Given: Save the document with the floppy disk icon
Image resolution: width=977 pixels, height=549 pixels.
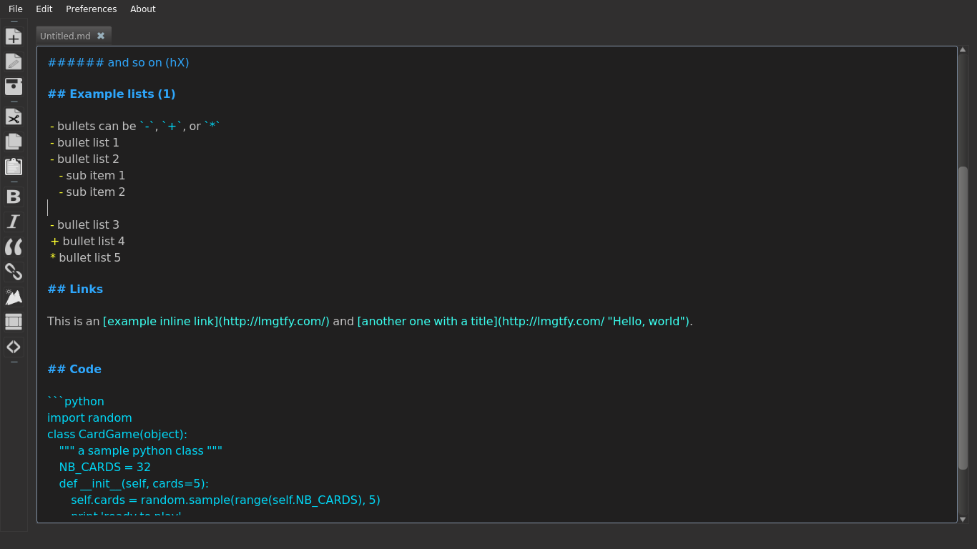Looking at the screenshot, I should click(x=14, y=86).
